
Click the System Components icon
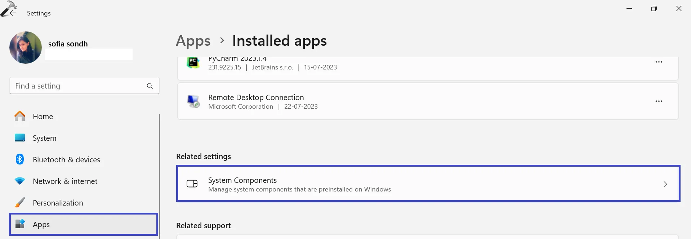point(192,184)
